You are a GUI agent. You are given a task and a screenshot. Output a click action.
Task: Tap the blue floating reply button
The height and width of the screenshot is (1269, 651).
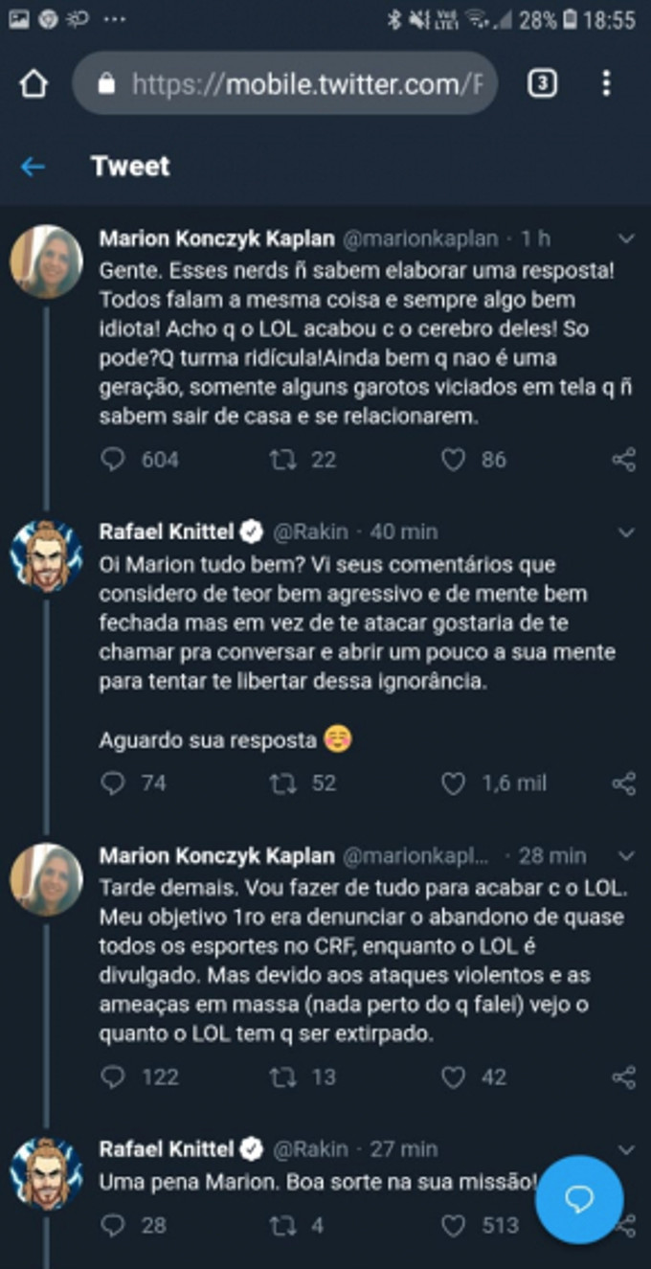(579, 1200)
